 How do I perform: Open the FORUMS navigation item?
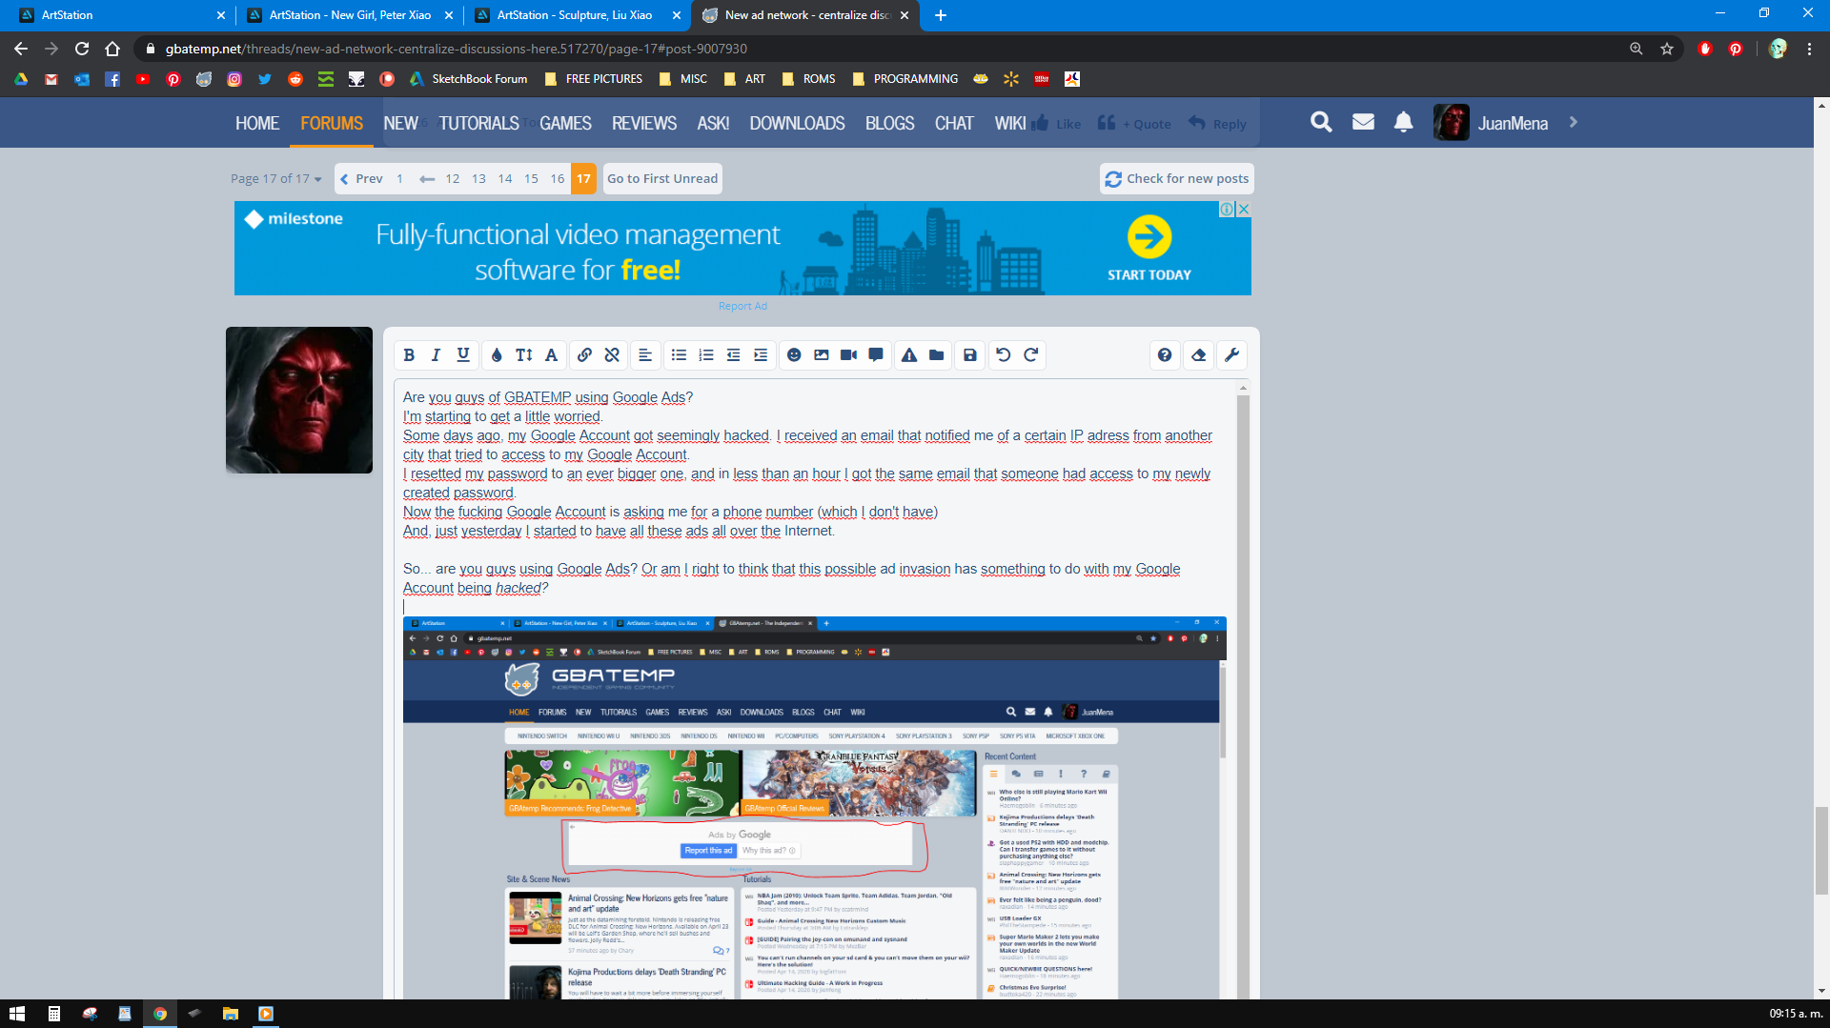coord(332,123)
